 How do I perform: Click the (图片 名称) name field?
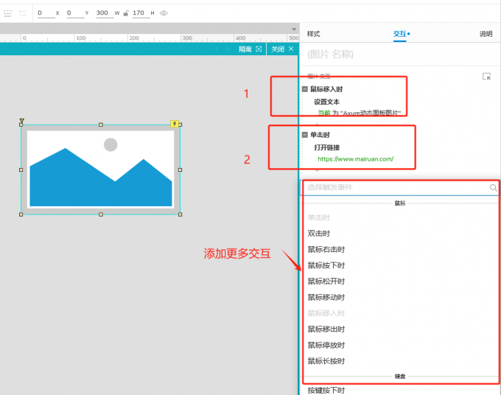coord(399,54)
